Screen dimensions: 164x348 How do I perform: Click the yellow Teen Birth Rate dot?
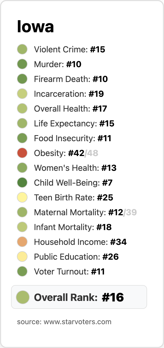point(22,198)
